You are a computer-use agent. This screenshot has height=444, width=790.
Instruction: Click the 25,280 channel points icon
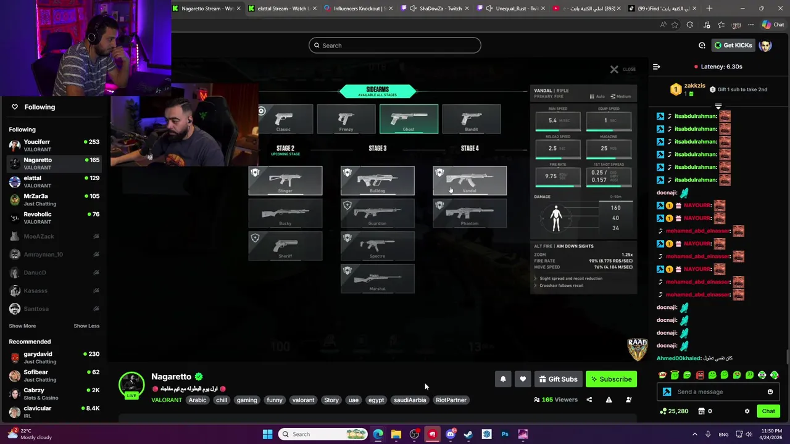[663, 411]
